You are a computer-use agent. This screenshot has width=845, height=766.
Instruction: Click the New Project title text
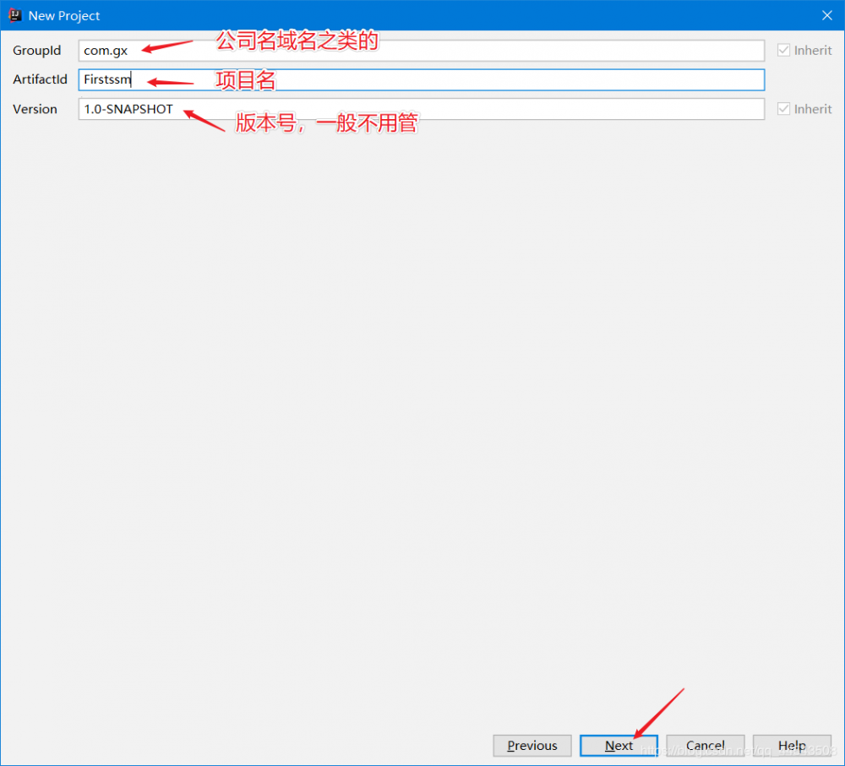coord(63,15)
